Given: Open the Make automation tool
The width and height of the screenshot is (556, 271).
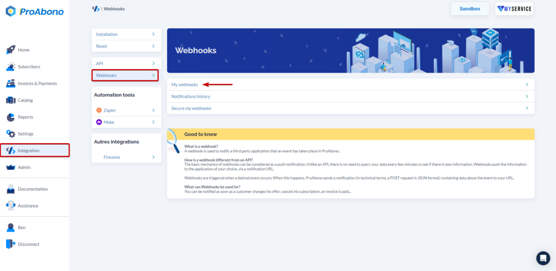Looking at the screenshot, I should pyautogui.click(x=126, y=122).
